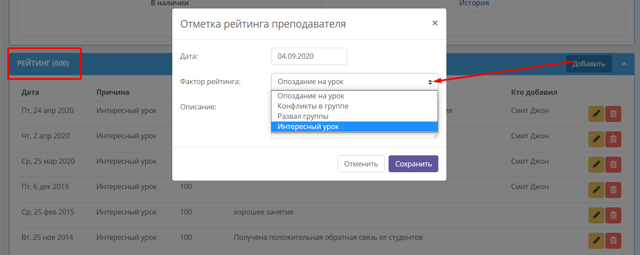The width and height of the screenshot is (640, 255).
Task: Choose Интересный урок option in list
Action: click(x=355, y=127)
